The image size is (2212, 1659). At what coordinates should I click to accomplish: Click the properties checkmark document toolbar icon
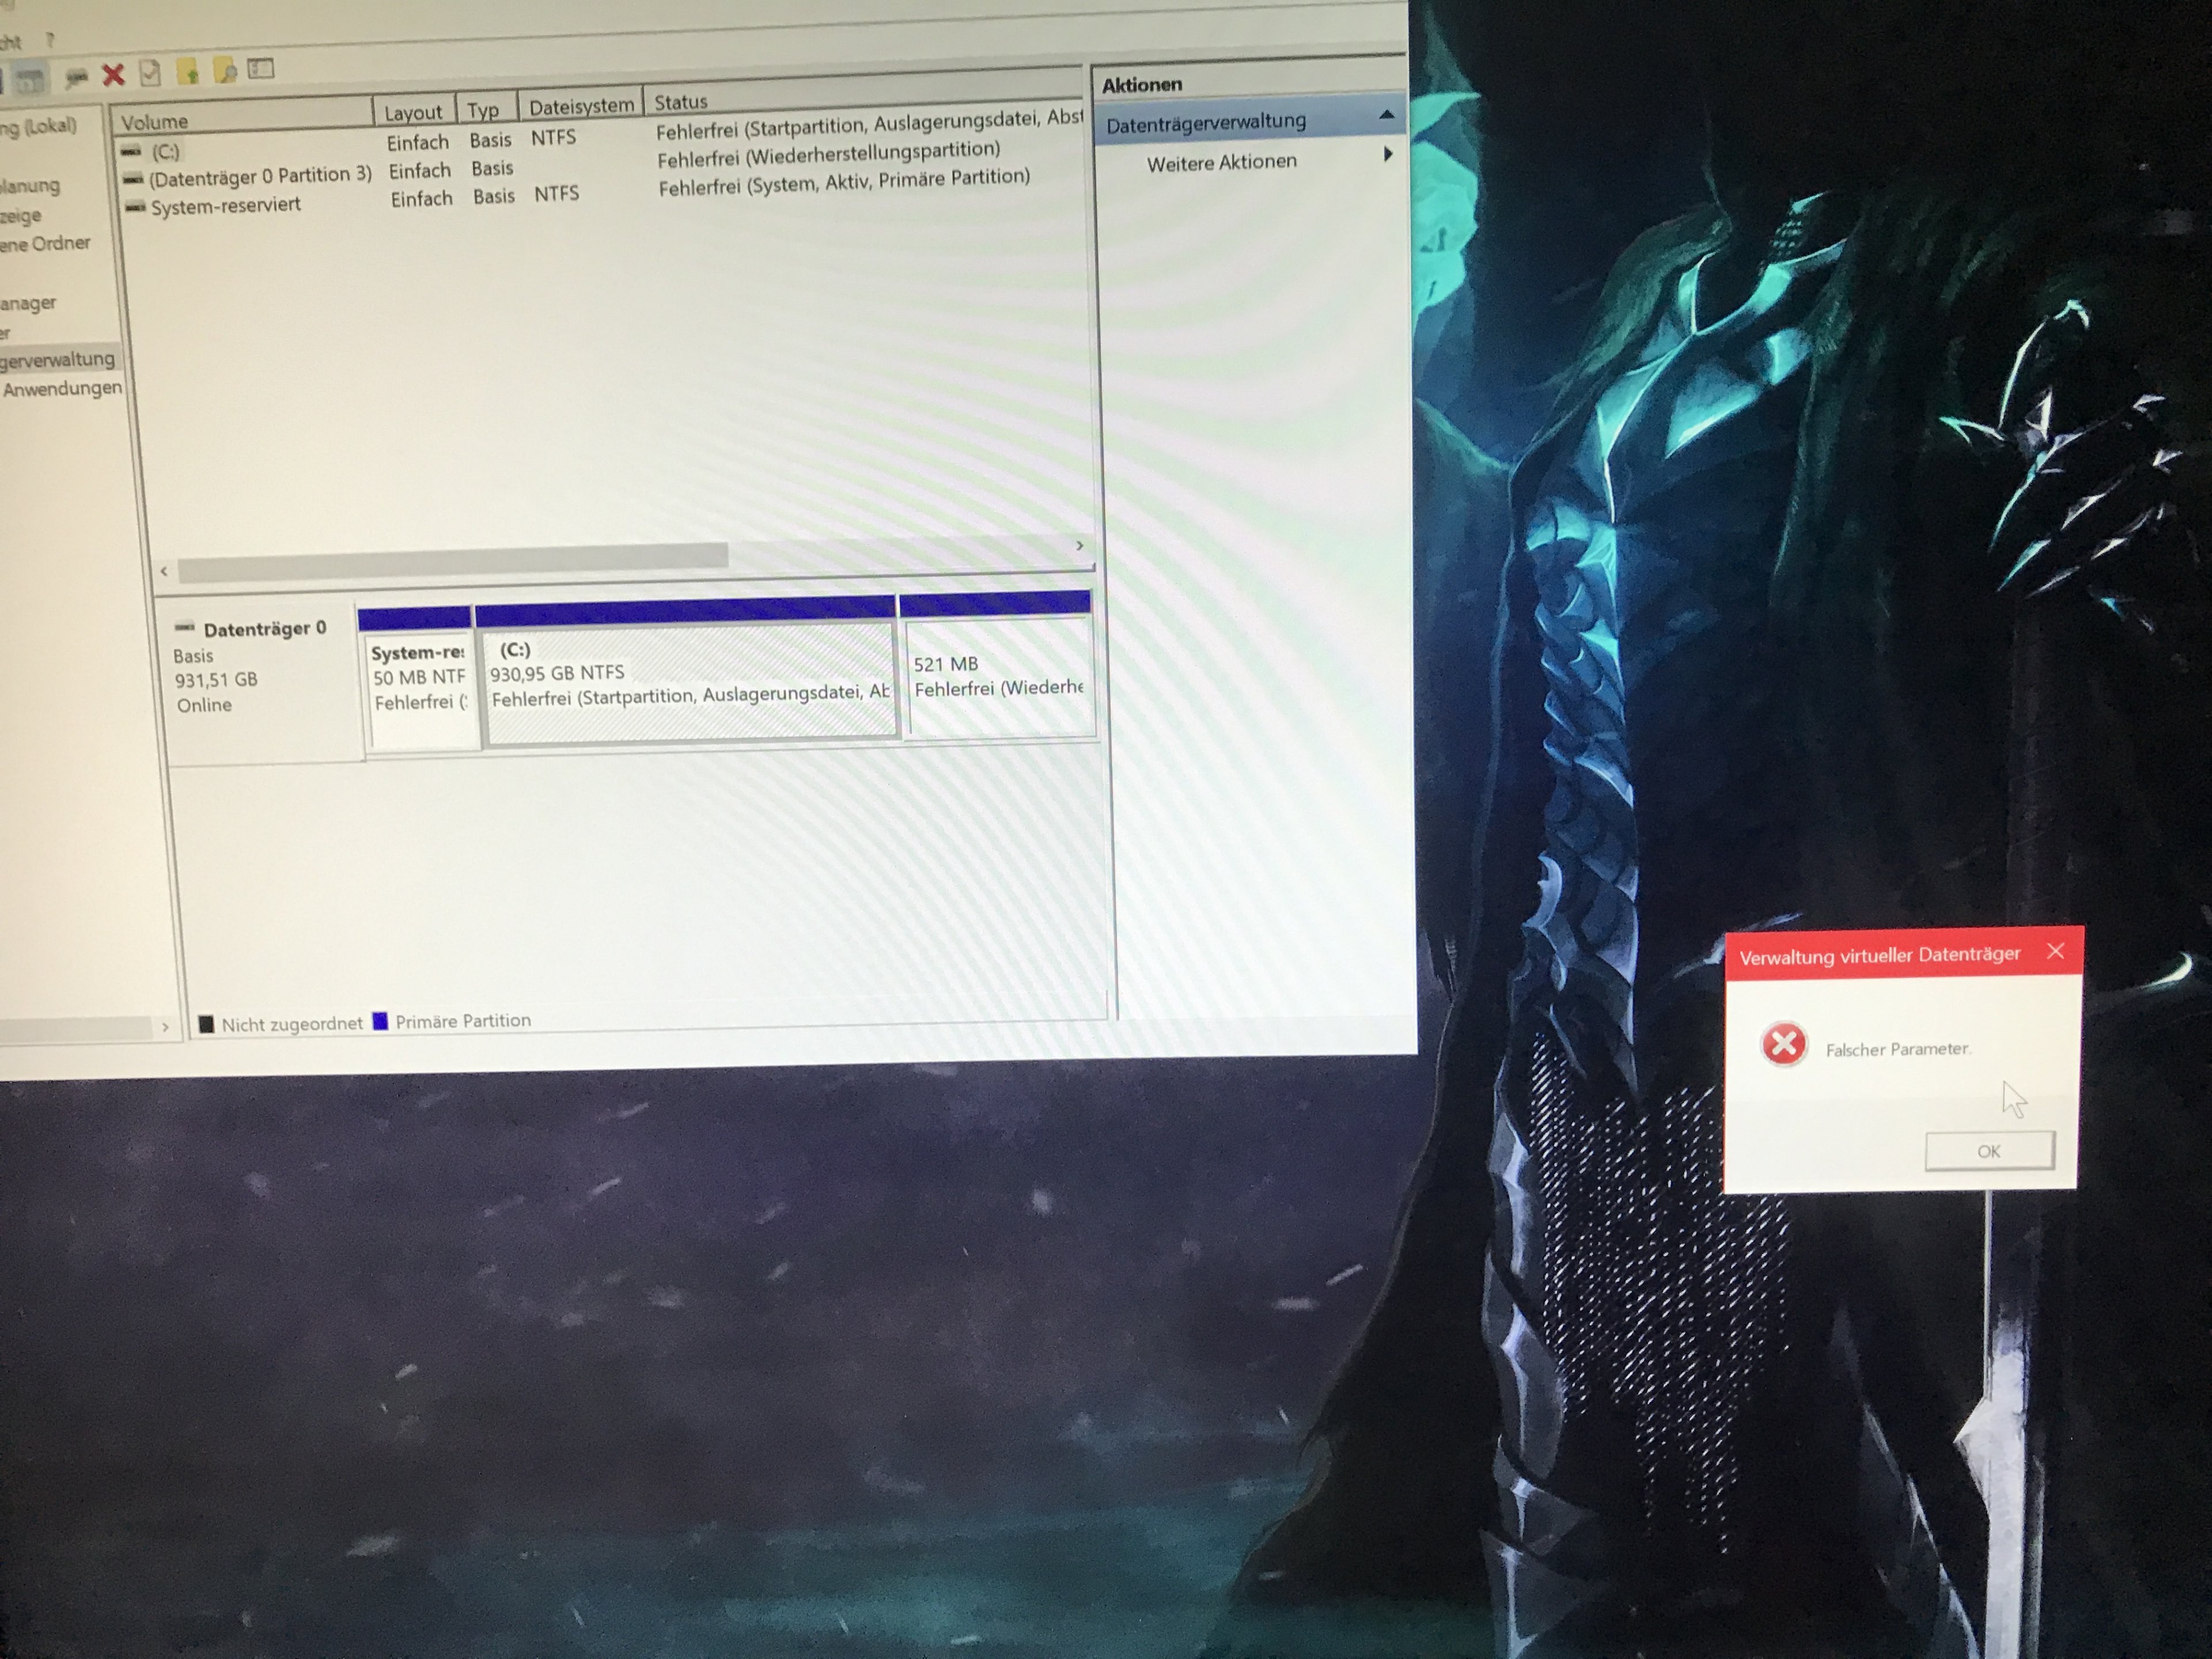150,73
